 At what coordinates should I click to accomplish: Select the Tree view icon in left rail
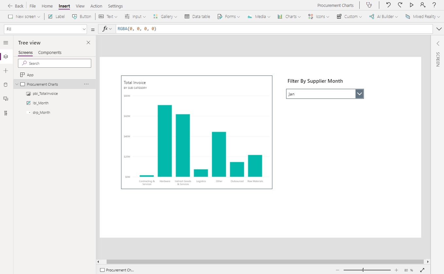tap(6, 56)
